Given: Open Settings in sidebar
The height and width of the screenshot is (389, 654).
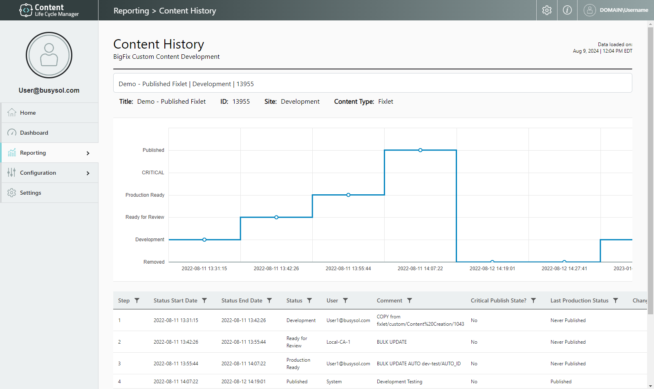Looking at the screenshot, I should [x=49, y=193].
